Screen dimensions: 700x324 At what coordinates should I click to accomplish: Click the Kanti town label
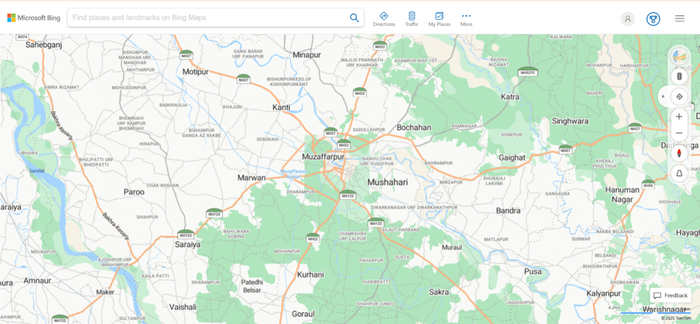click(x=281, y=107)
